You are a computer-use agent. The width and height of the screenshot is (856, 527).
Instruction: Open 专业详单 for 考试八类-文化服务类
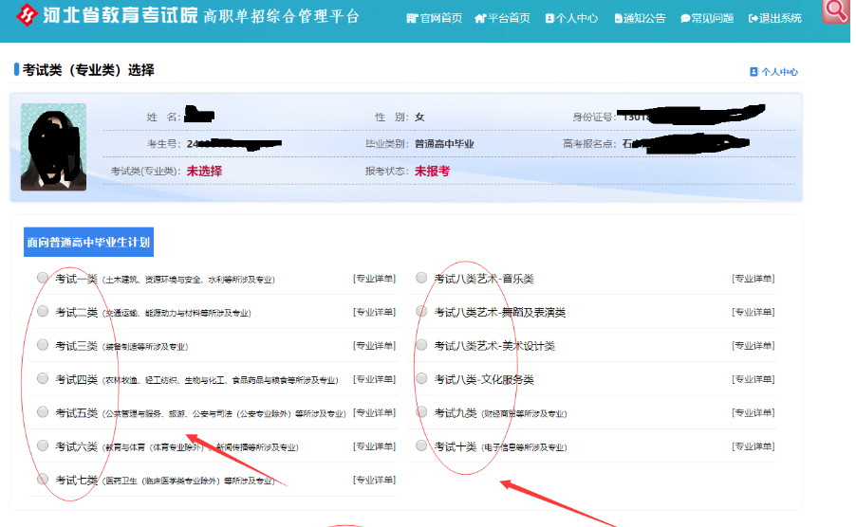click(753, 379)
